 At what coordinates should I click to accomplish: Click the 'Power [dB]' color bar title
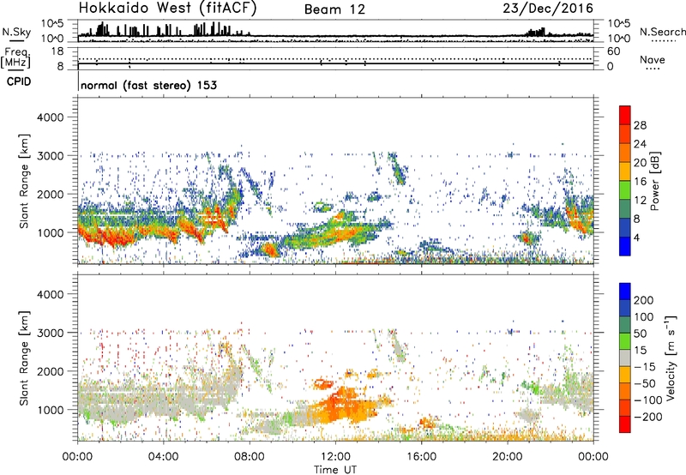(655, 181)
